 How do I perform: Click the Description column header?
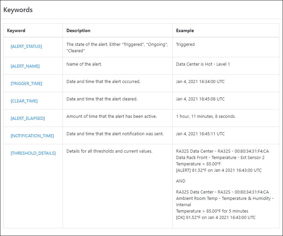pyautogui.click(x=78, y=30)
